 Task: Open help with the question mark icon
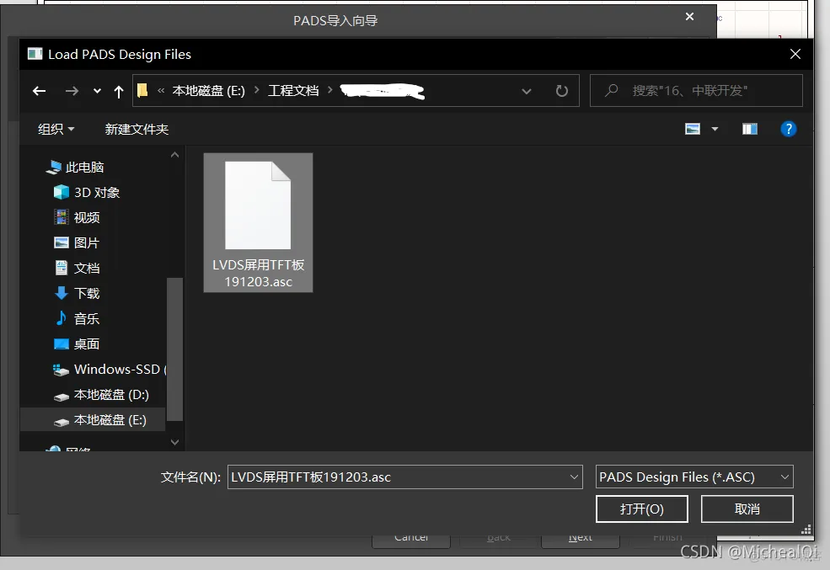(788, 129)
